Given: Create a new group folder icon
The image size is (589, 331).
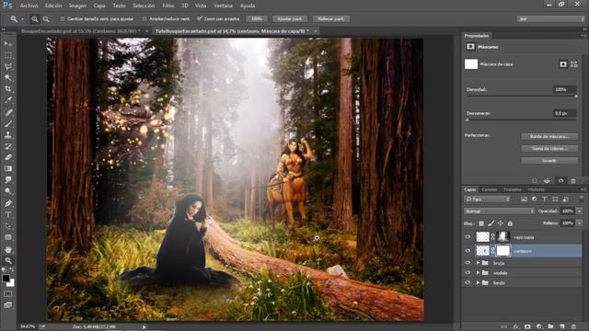Looking at the screenshot, I should (x=550, y=327).
